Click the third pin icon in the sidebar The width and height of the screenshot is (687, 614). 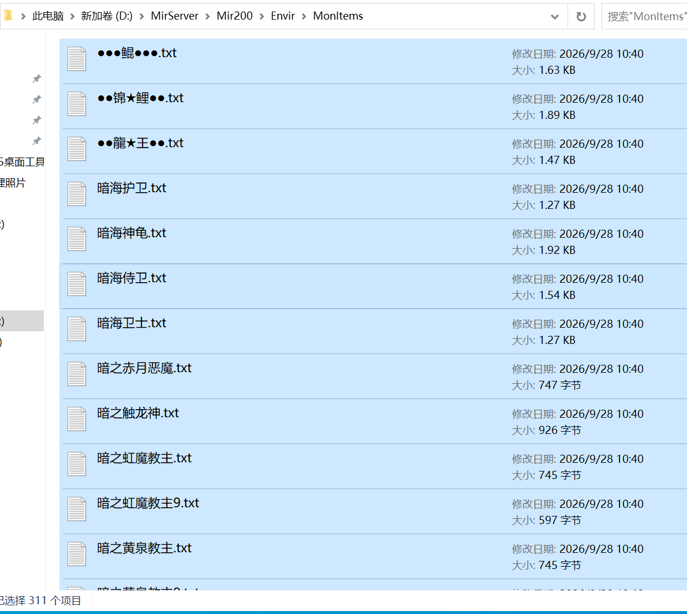(x=37, y=120)
